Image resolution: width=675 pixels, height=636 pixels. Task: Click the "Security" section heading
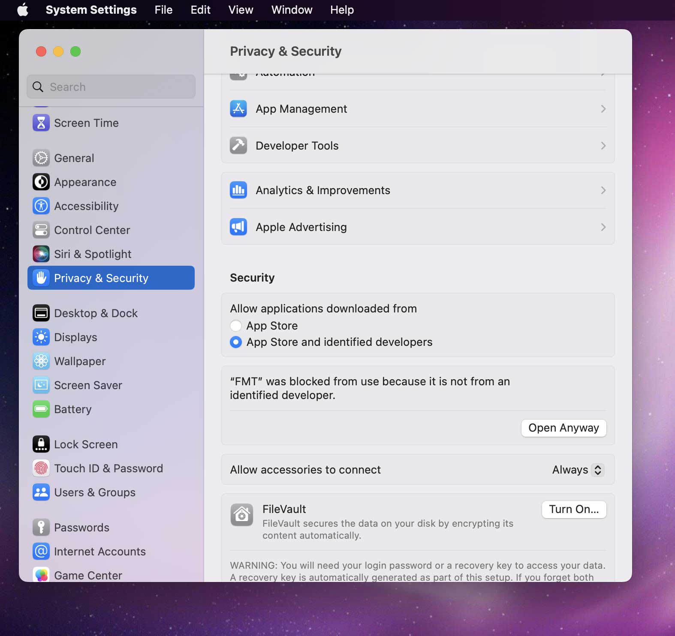(x=252, y=278)
